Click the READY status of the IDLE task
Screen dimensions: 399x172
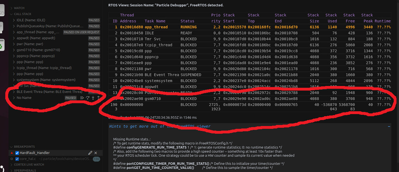(186, 33)
